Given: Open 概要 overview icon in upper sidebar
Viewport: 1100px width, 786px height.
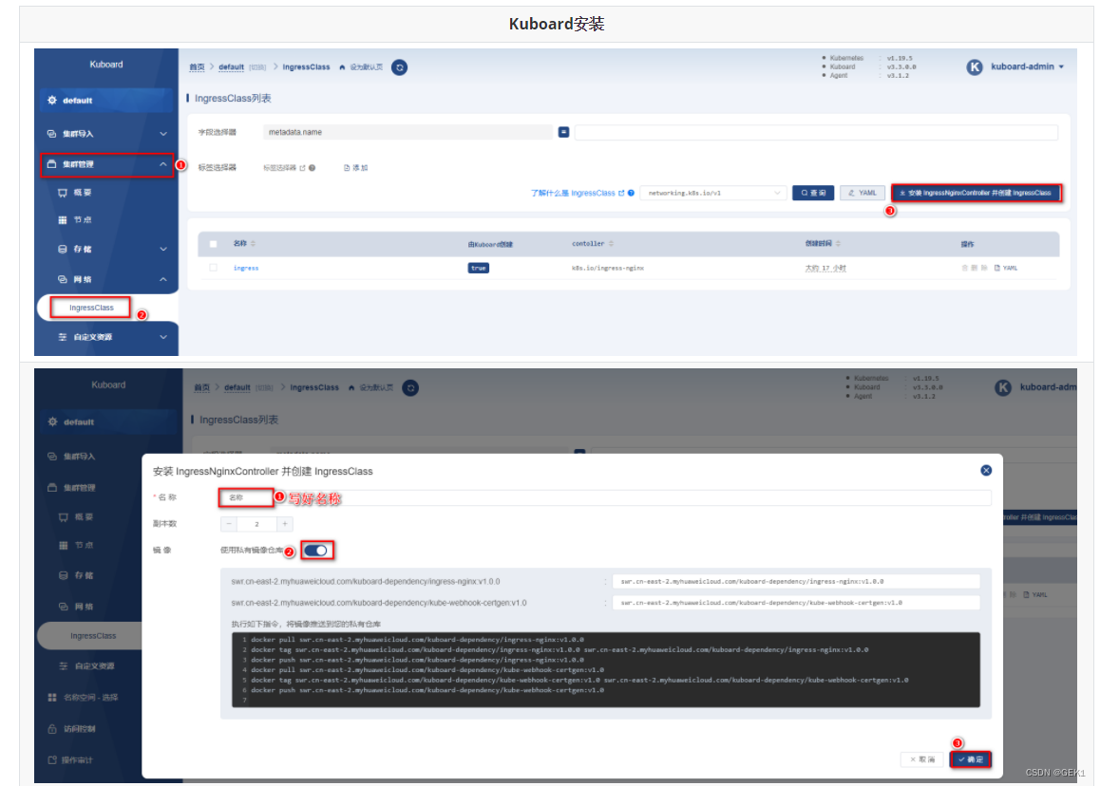Looking at the screenshot, I should [63, 193].
